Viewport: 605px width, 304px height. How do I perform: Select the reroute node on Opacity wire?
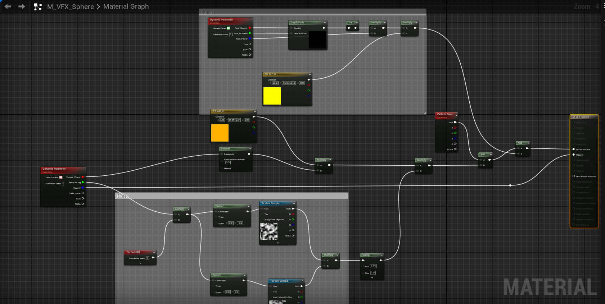pos(510,185)
